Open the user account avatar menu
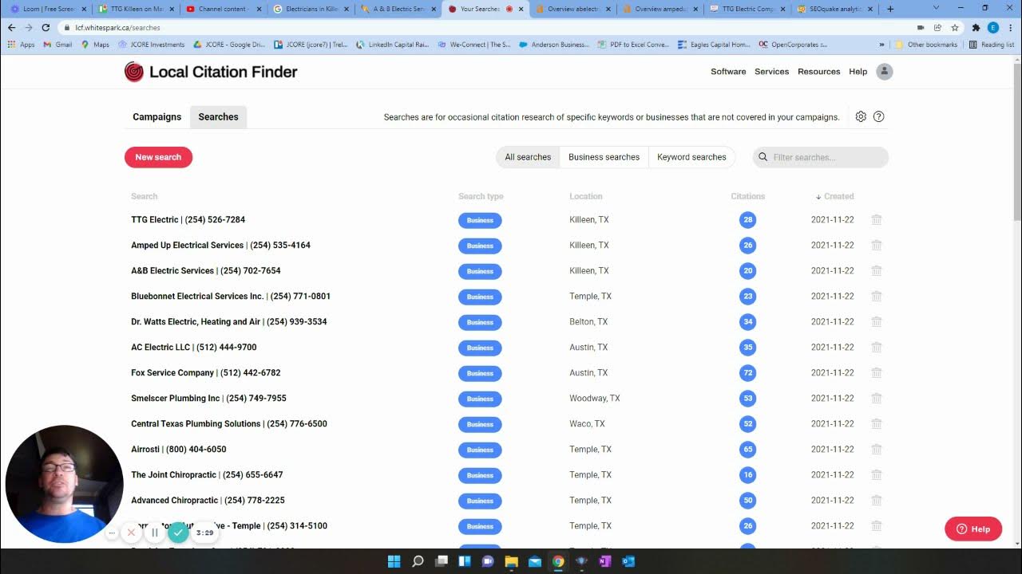 pos(885,72)
